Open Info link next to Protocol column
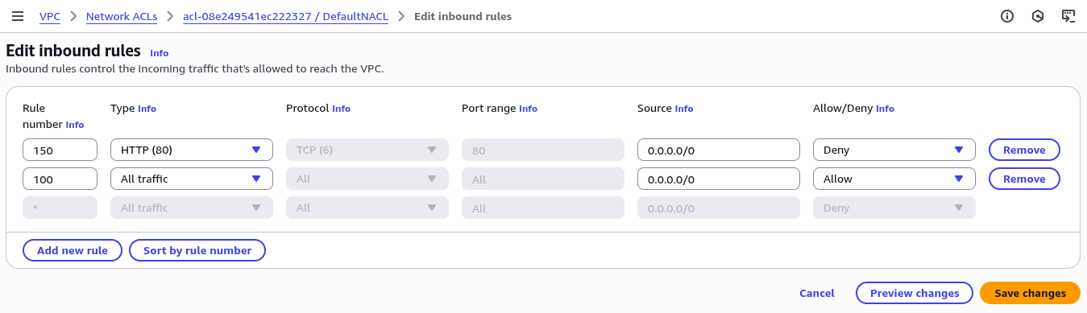 pyautogui.click(x=341, y=109)
